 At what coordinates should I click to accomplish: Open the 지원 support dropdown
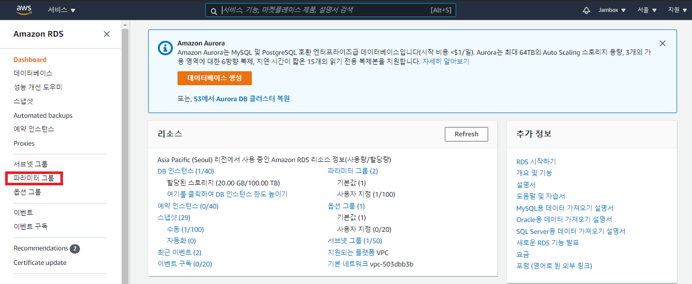(x=678, y=10)
